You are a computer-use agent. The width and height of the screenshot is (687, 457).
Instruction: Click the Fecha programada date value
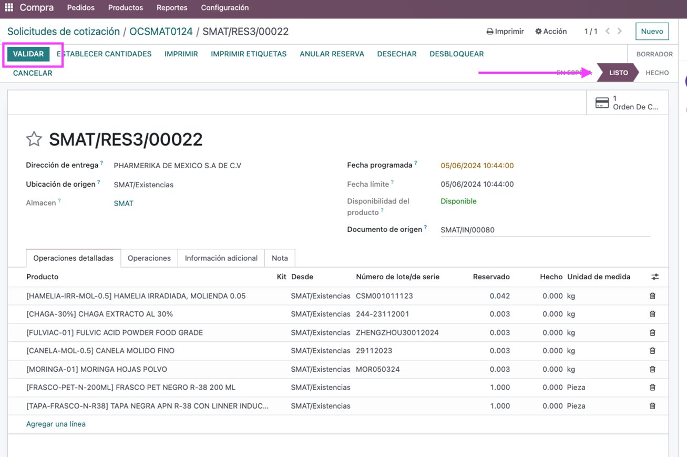click(477, 166)
